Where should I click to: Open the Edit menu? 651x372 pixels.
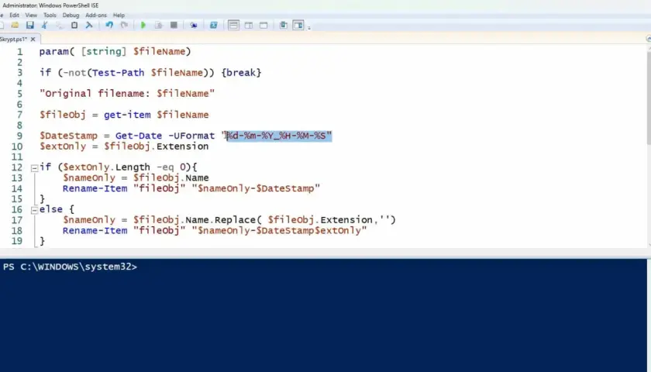click(14, 15)
